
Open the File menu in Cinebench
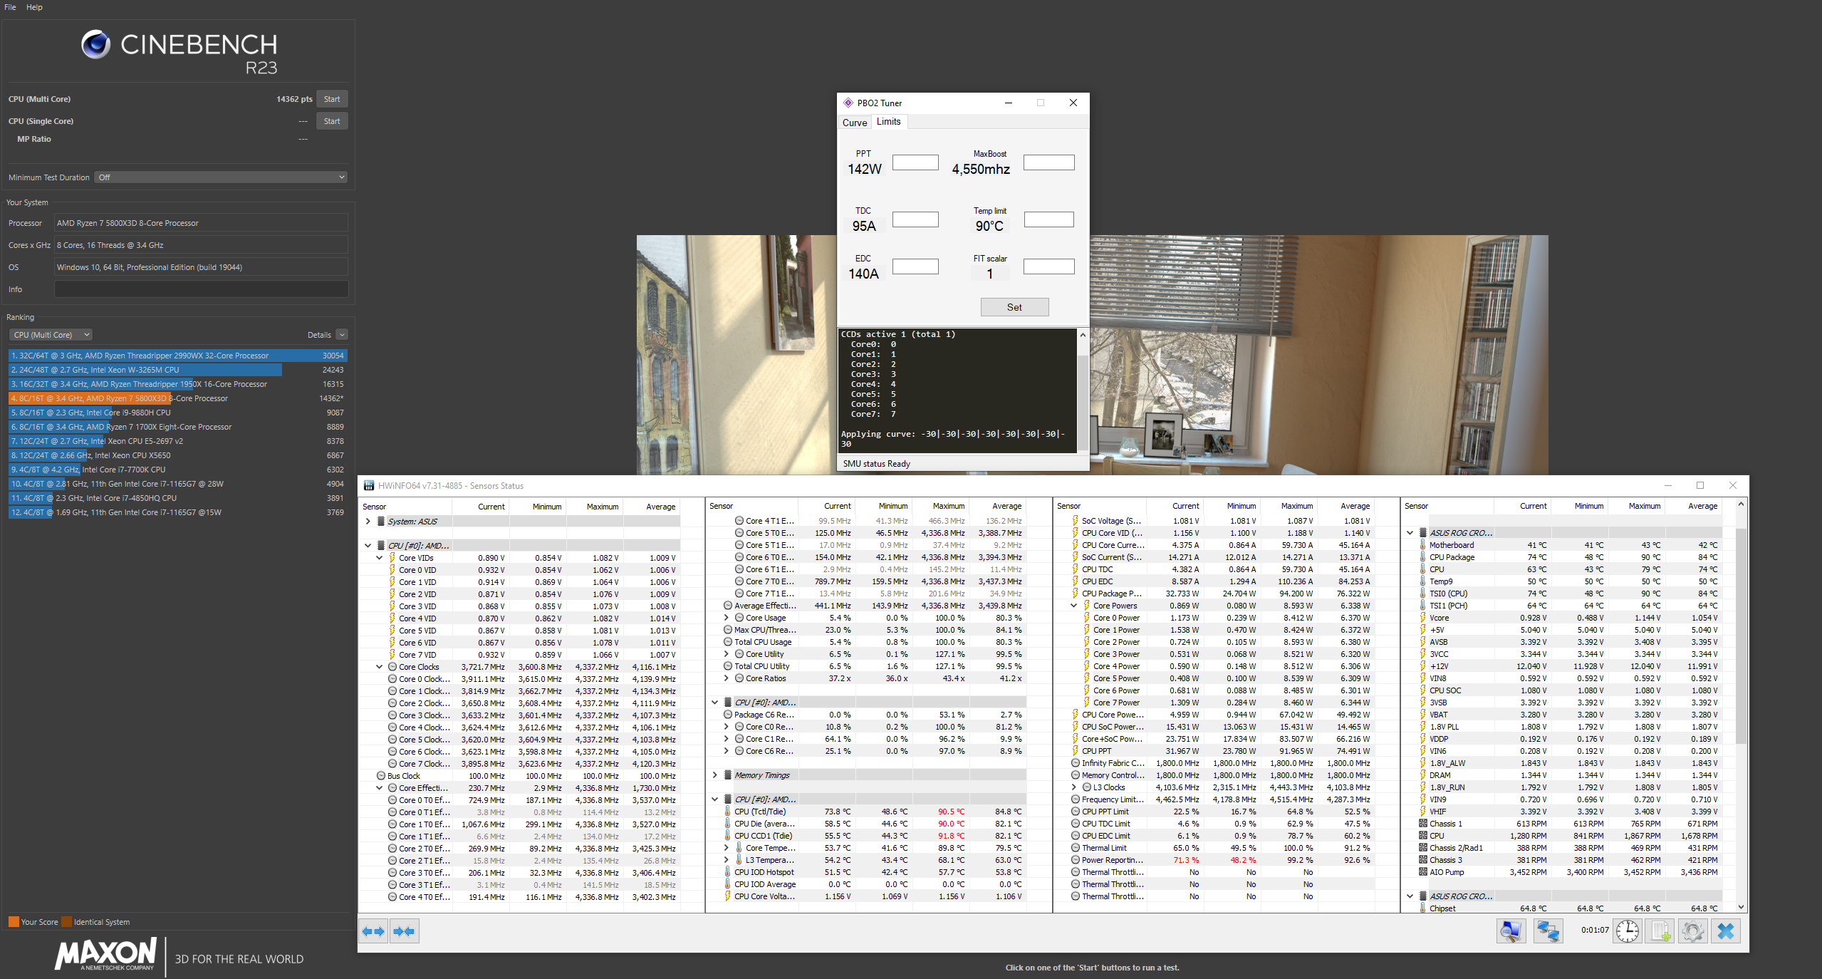coord(10,7)
